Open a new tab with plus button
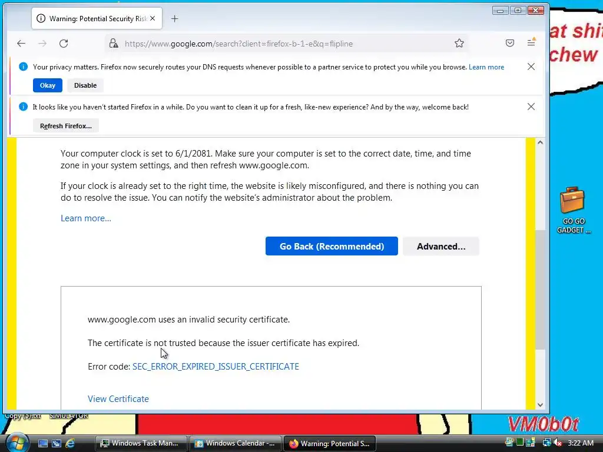The height and width of the screenshot is (452, 603). (x=174, y=18)
